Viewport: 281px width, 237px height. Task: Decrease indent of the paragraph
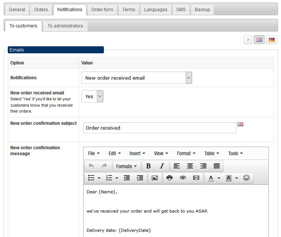[x=127, y=178]
